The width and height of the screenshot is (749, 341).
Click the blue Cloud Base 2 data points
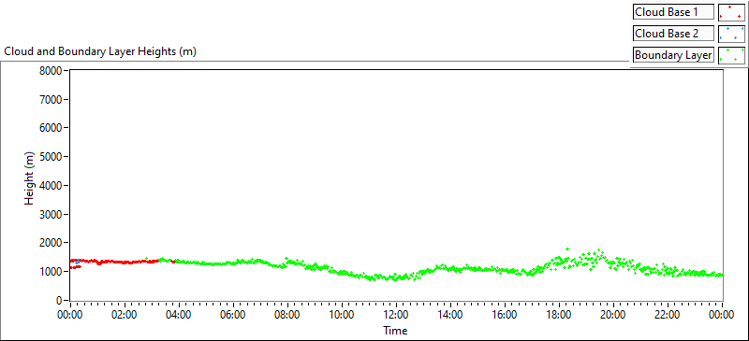pyautogui.click(x=78, y=262)
